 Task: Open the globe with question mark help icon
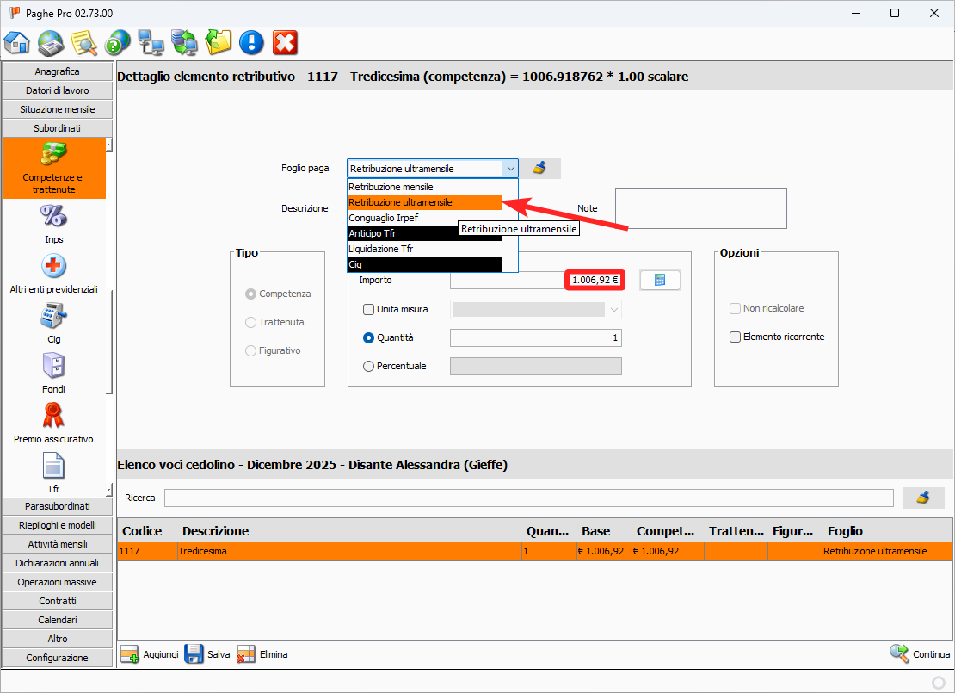117,42
